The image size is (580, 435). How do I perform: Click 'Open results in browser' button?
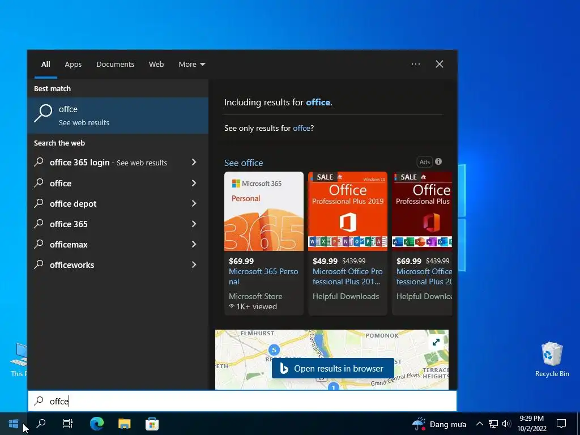pyautogui.click(x=332, y=368)
